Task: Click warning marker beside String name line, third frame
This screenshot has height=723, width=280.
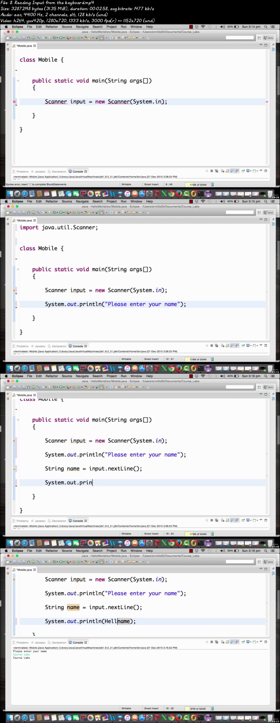Action: click(14, 469)
